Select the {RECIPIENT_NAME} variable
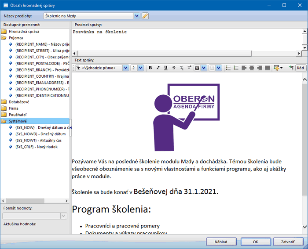This screenshot has width=308, height=249. click(42, 44)
